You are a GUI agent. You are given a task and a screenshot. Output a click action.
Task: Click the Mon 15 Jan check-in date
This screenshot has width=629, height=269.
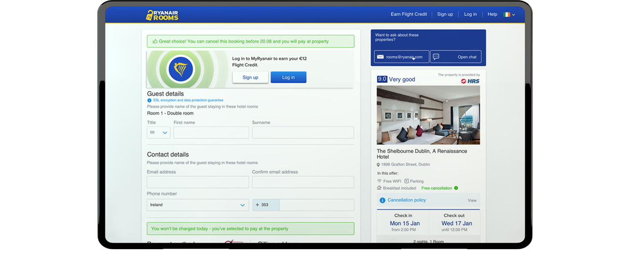(x=405, y=224)
